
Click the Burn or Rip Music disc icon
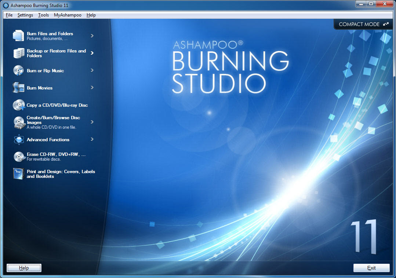click(x=18, y=70)
